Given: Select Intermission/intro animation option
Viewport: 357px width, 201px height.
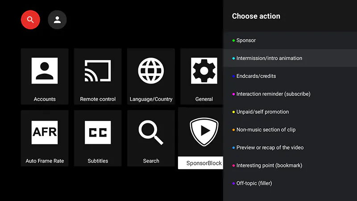Looking at the screenshot, I should coord(290,58).
